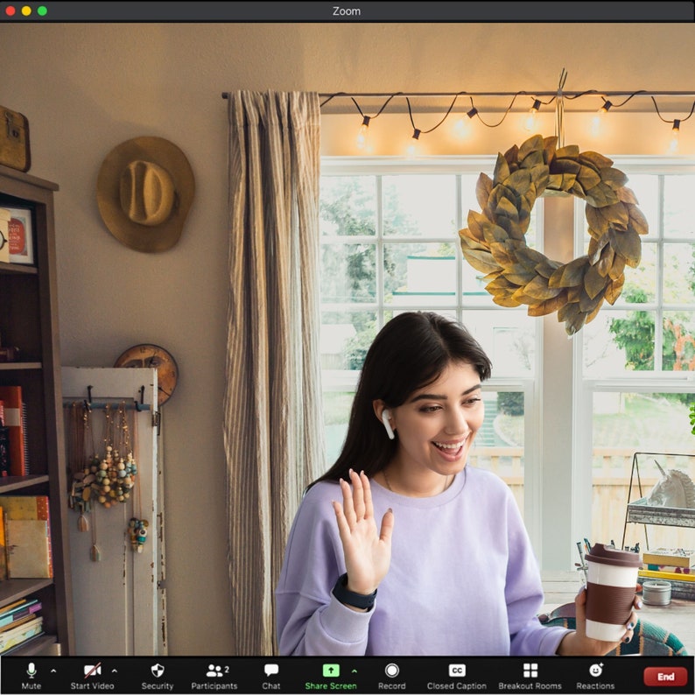
Task: Open the Reactions emoji menu
Action: (x=595, y=676)
